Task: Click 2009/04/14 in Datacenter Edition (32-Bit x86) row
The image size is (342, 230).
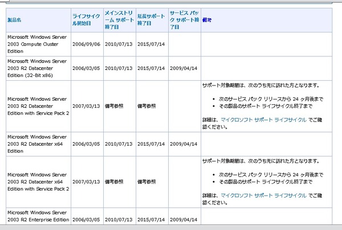Action: tap(184, 68)
